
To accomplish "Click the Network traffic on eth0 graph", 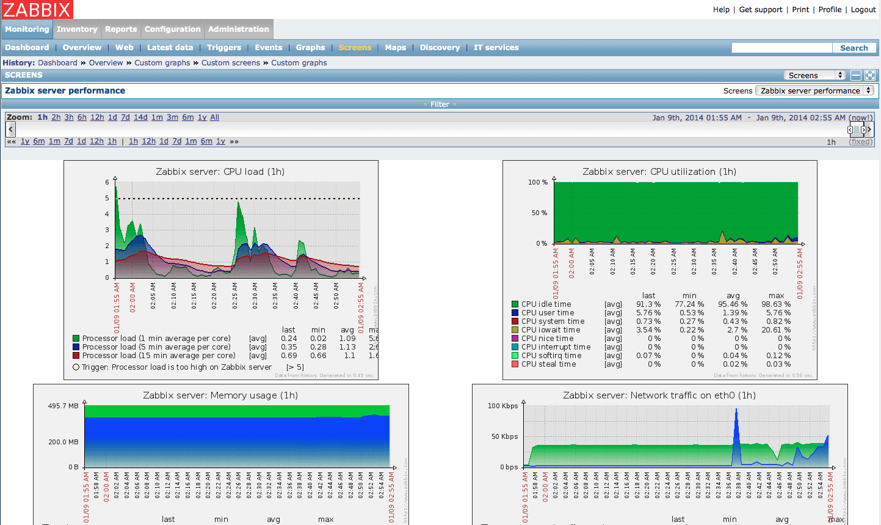I will pyautogui.click(x=660, y=454).
